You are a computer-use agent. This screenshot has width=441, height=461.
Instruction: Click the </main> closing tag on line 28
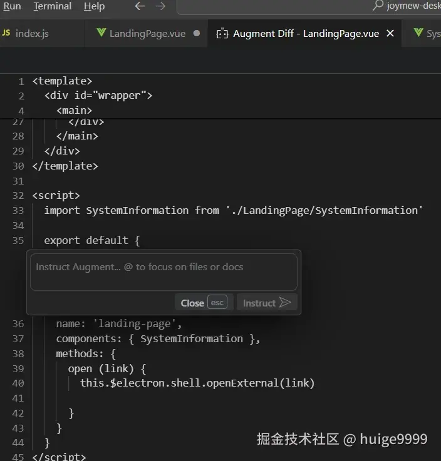pyautogui.click(x=77, y=136)
